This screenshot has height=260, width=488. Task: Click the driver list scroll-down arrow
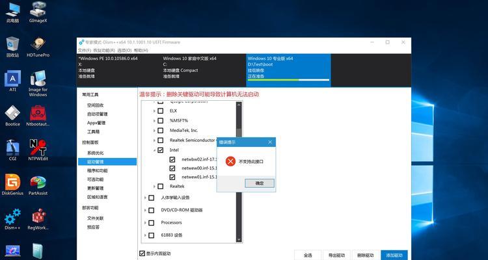tap(239, 239)
